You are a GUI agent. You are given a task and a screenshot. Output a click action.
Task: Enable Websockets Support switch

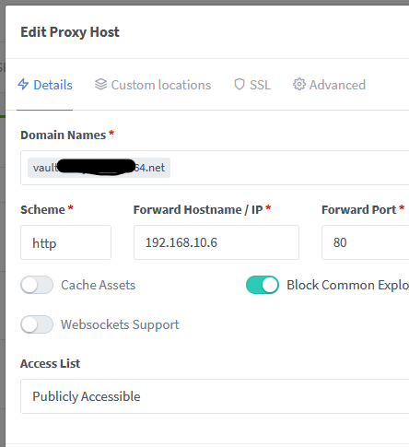[x=37, y=324]
